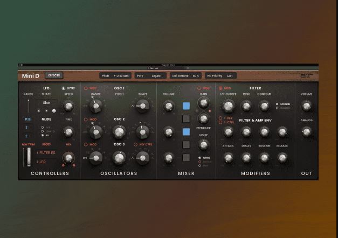Adjust the NOISE level knob
338x238 pixels.
[x=203, y=144]
